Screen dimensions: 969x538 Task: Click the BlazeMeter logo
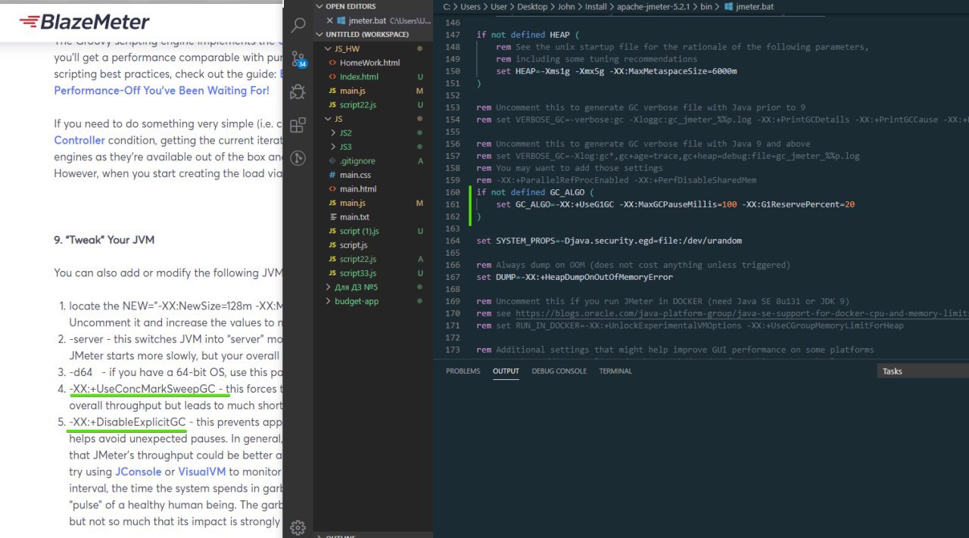coord(84,22)
